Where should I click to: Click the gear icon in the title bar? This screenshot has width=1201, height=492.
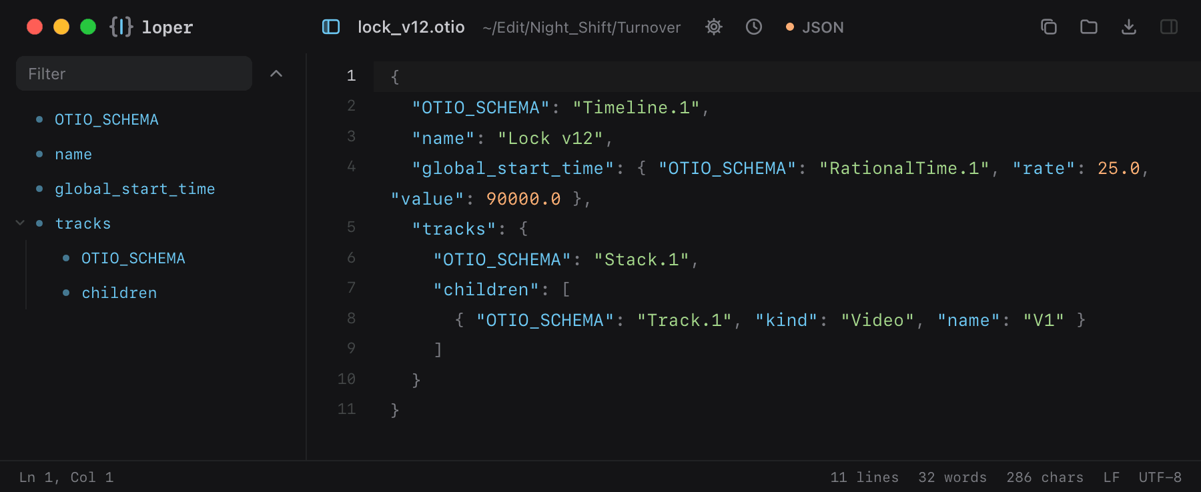(x=714, y=27)
